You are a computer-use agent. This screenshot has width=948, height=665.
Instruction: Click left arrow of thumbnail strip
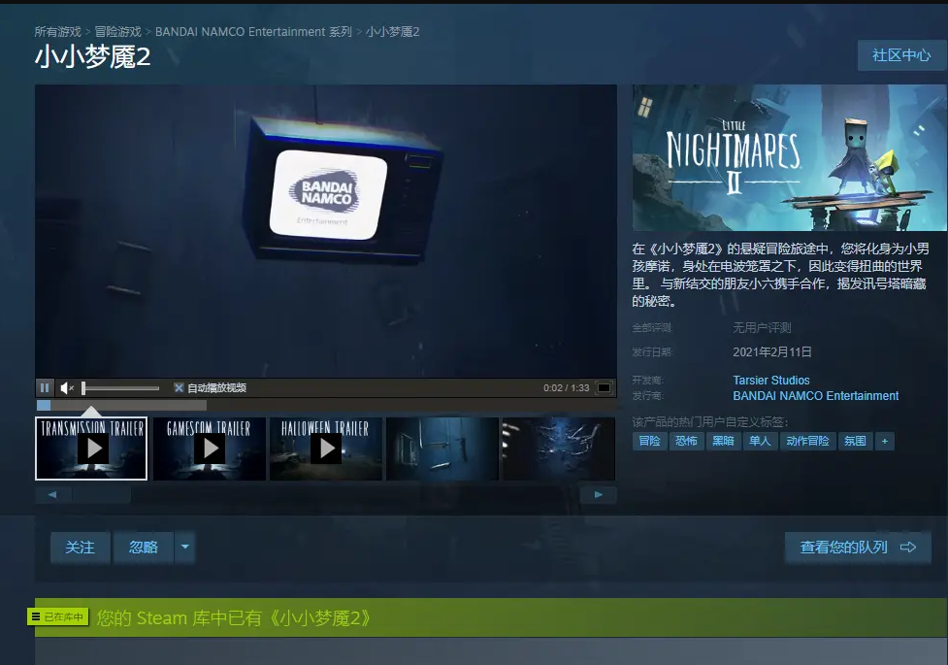tap(52, 495)
